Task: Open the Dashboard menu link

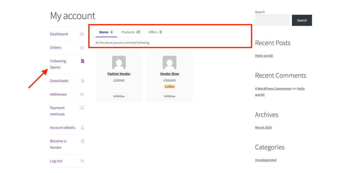Action: tap(59, 34)
